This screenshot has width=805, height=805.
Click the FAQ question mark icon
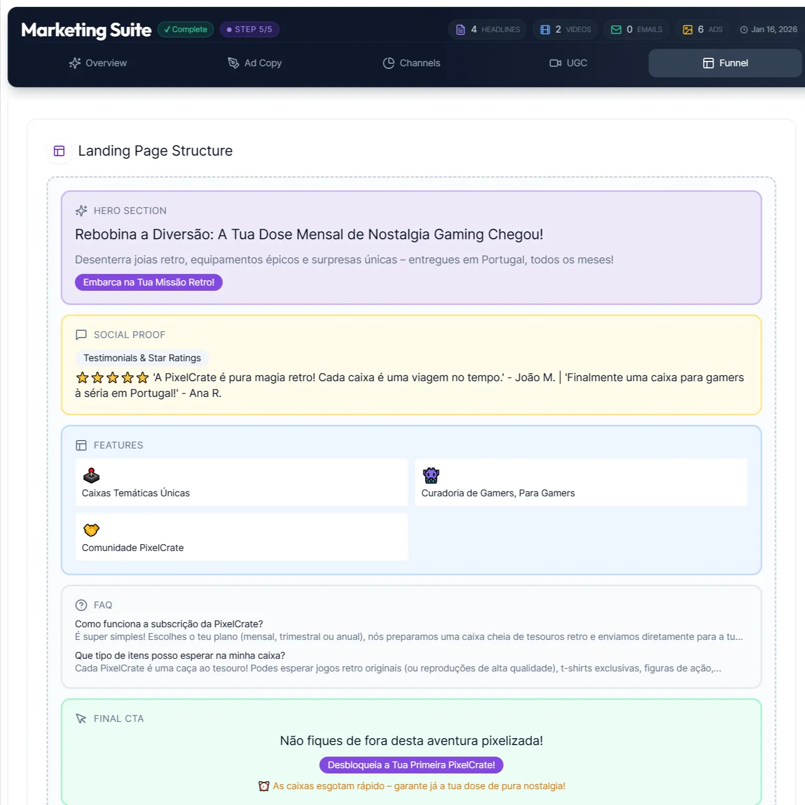click(x=81, y=605)
